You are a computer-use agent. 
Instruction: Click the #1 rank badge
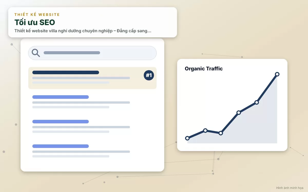point(149,75)
